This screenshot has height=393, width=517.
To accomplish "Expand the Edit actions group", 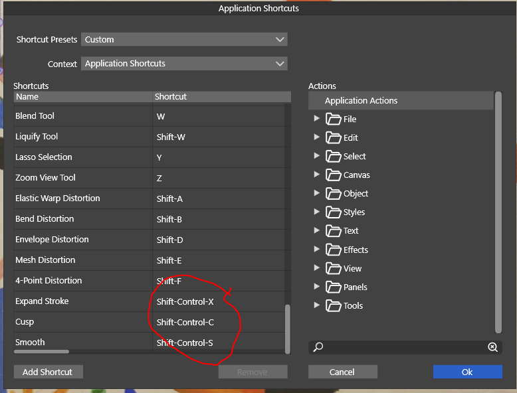I will [316, 137].
